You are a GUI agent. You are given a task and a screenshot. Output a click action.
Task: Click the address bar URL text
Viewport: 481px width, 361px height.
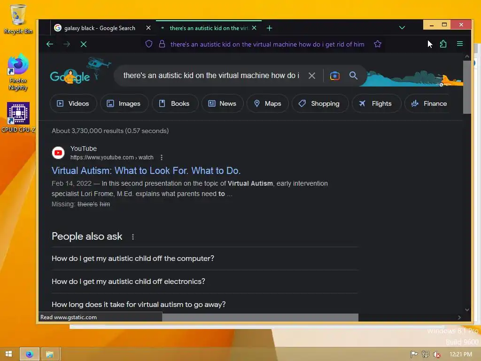[x=267, y=44]
